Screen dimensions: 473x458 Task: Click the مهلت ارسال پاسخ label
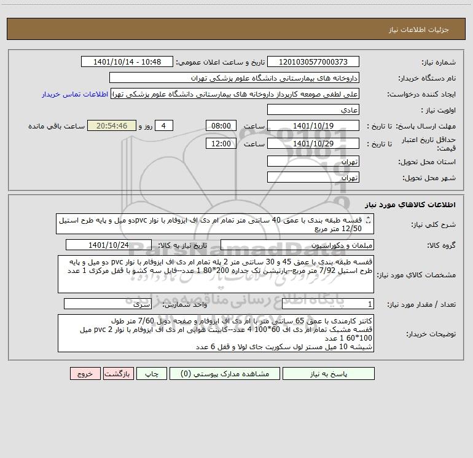pos(426,126)
